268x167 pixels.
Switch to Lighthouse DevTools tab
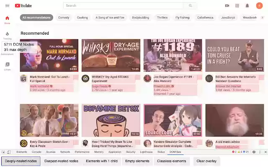pos(146,152)
